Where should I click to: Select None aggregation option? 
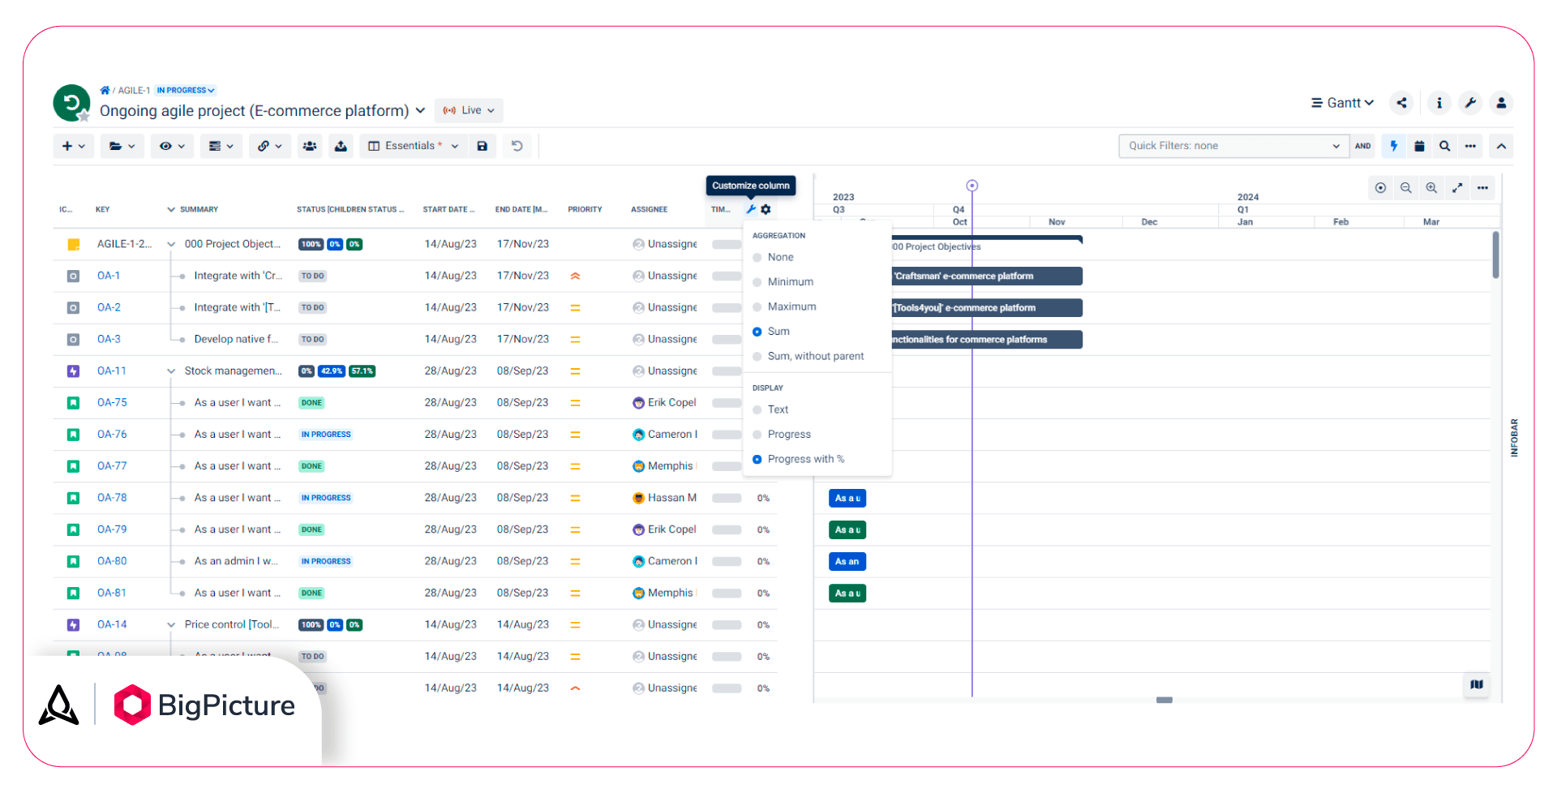point(773,257)
